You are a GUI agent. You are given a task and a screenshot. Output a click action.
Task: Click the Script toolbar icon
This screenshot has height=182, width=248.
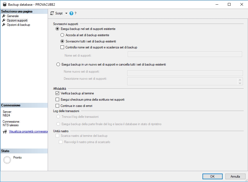pos(53,13)
